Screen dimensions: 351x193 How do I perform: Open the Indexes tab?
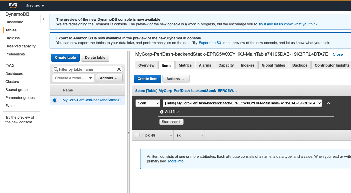[248, 65]
